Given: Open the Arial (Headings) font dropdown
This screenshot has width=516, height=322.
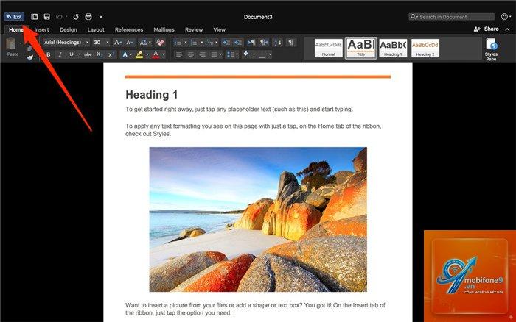Looking at the screenshot, I should point(66,43).
